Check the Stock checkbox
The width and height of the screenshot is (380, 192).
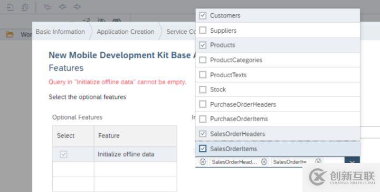tap(203, 89)
